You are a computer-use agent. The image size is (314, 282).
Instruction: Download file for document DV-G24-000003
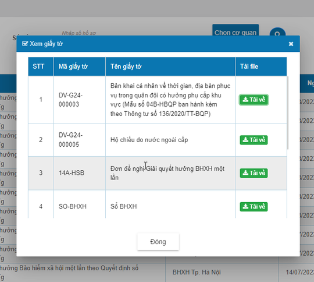(x=254, y=100)
